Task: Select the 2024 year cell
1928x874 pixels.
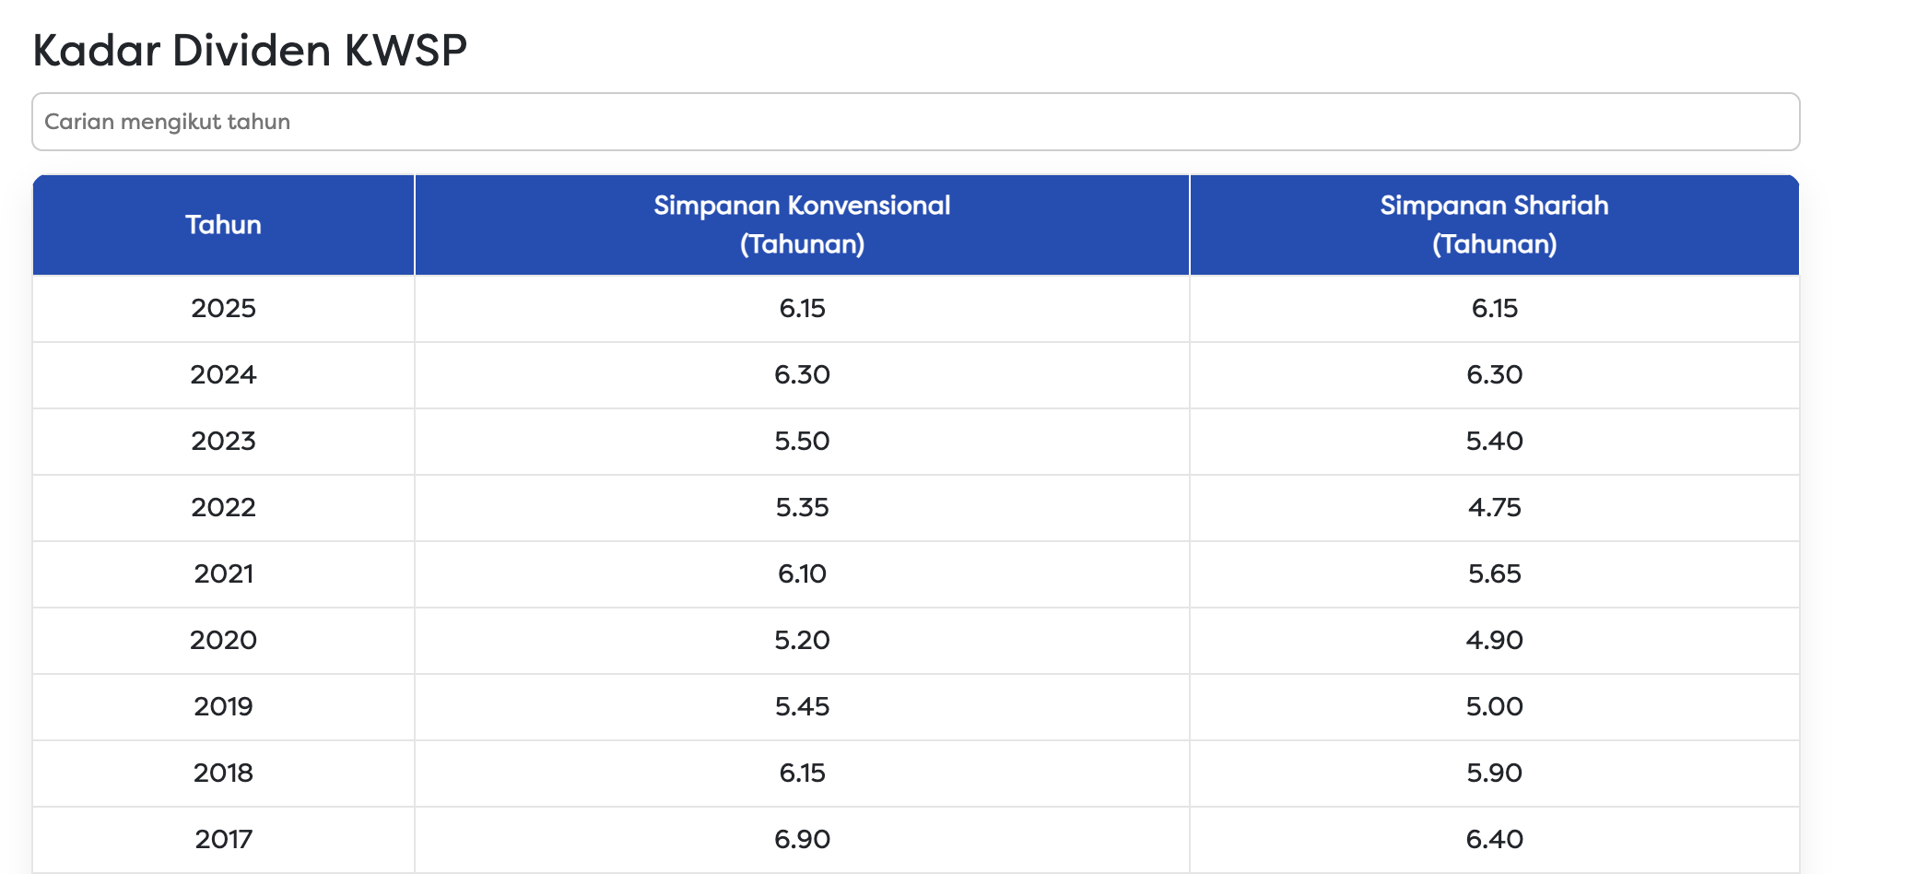Action: pyautogui.click(x=223, y=374)
